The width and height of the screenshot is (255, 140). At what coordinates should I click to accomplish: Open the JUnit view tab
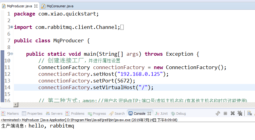161,114
